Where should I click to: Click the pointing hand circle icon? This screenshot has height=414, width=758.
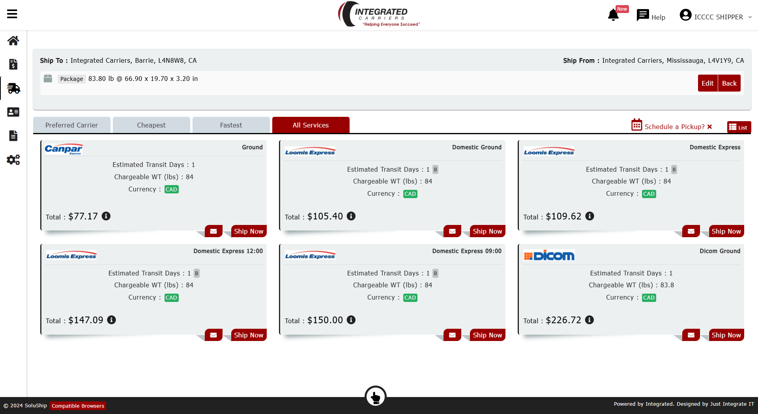tap(376, 397)
